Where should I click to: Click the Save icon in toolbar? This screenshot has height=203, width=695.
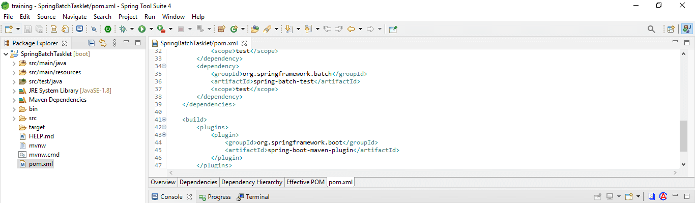[28, 30]
